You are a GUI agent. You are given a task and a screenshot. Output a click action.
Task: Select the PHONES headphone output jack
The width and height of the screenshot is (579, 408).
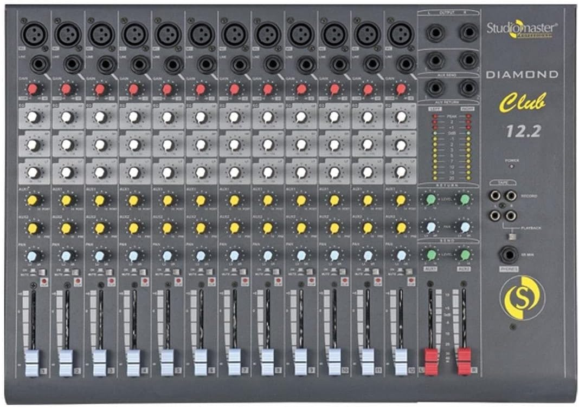tap(510, 253)
